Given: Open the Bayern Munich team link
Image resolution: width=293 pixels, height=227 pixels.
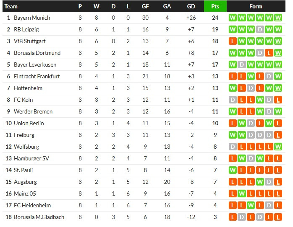Looking at the screenshot, I should point(32,18).
